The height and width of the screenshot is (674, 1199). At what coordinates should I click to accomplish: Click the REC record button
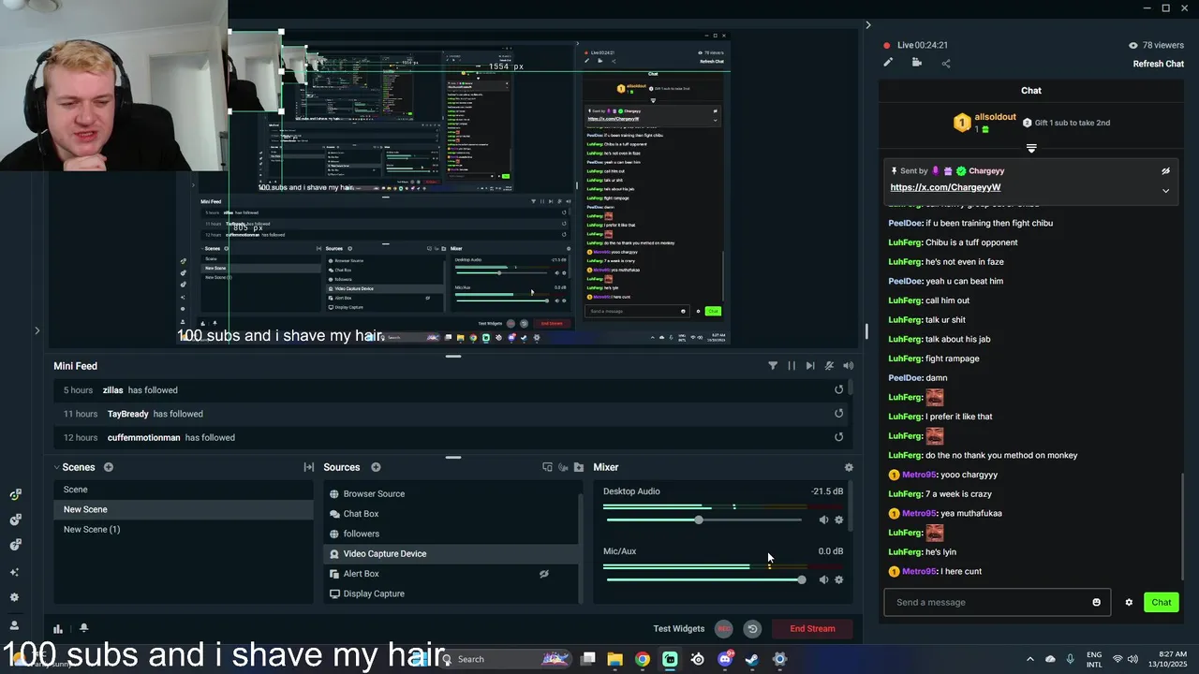724,629
